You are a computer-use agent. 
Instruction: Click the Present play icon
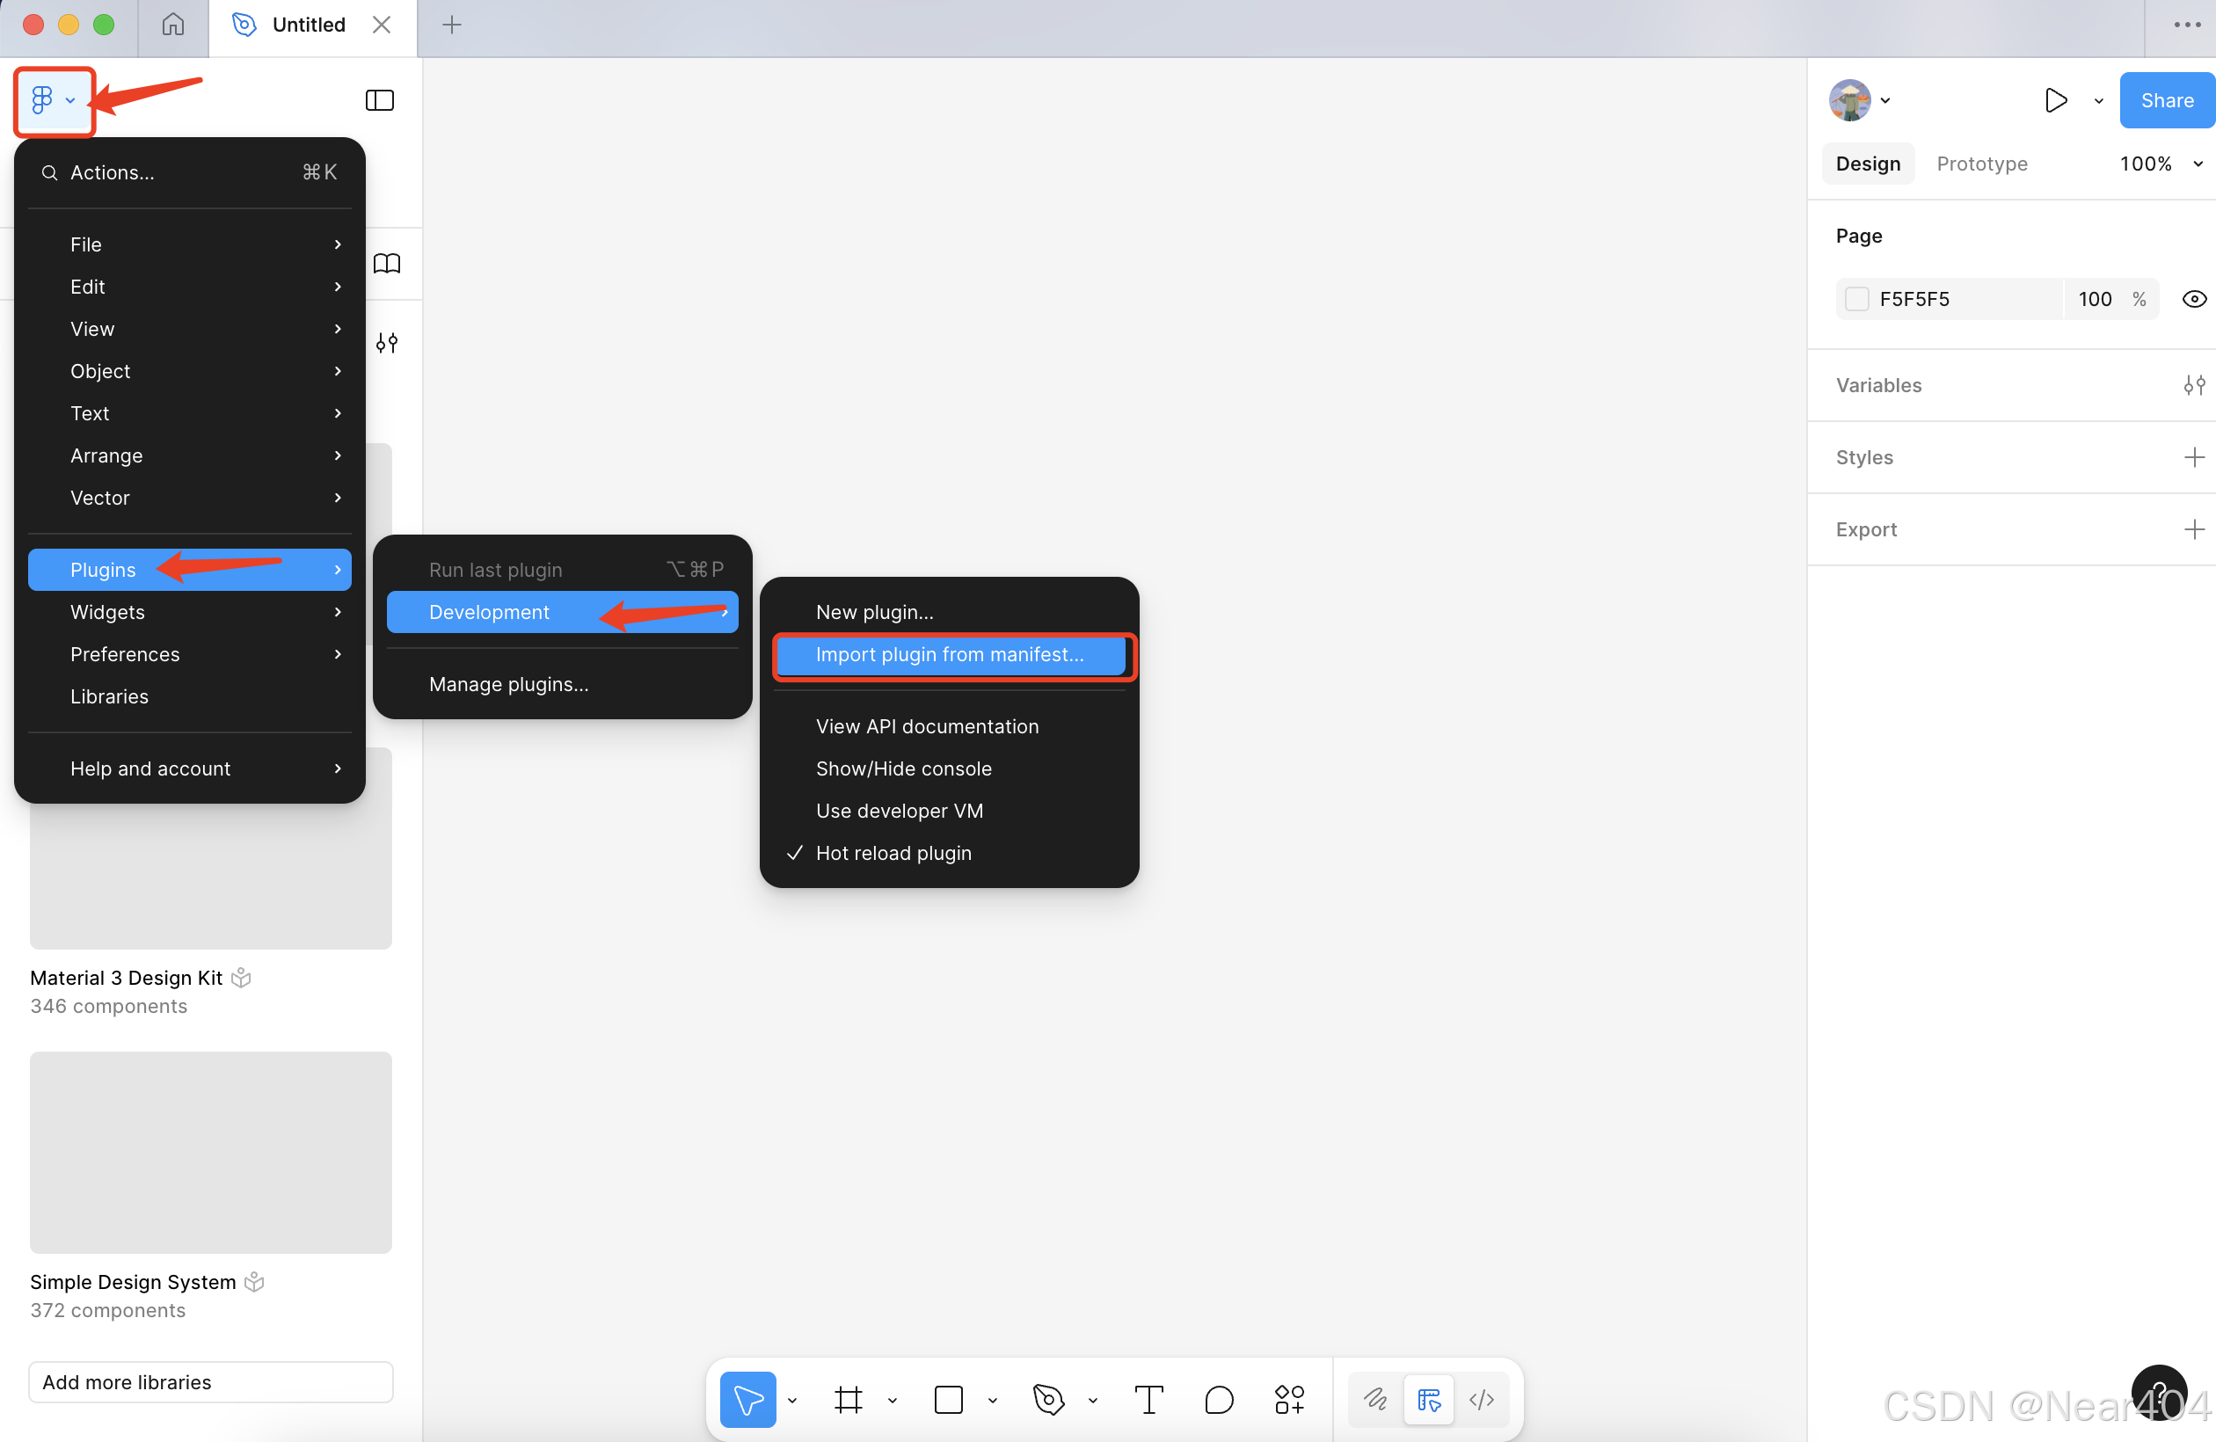[x=2056, y=99]
